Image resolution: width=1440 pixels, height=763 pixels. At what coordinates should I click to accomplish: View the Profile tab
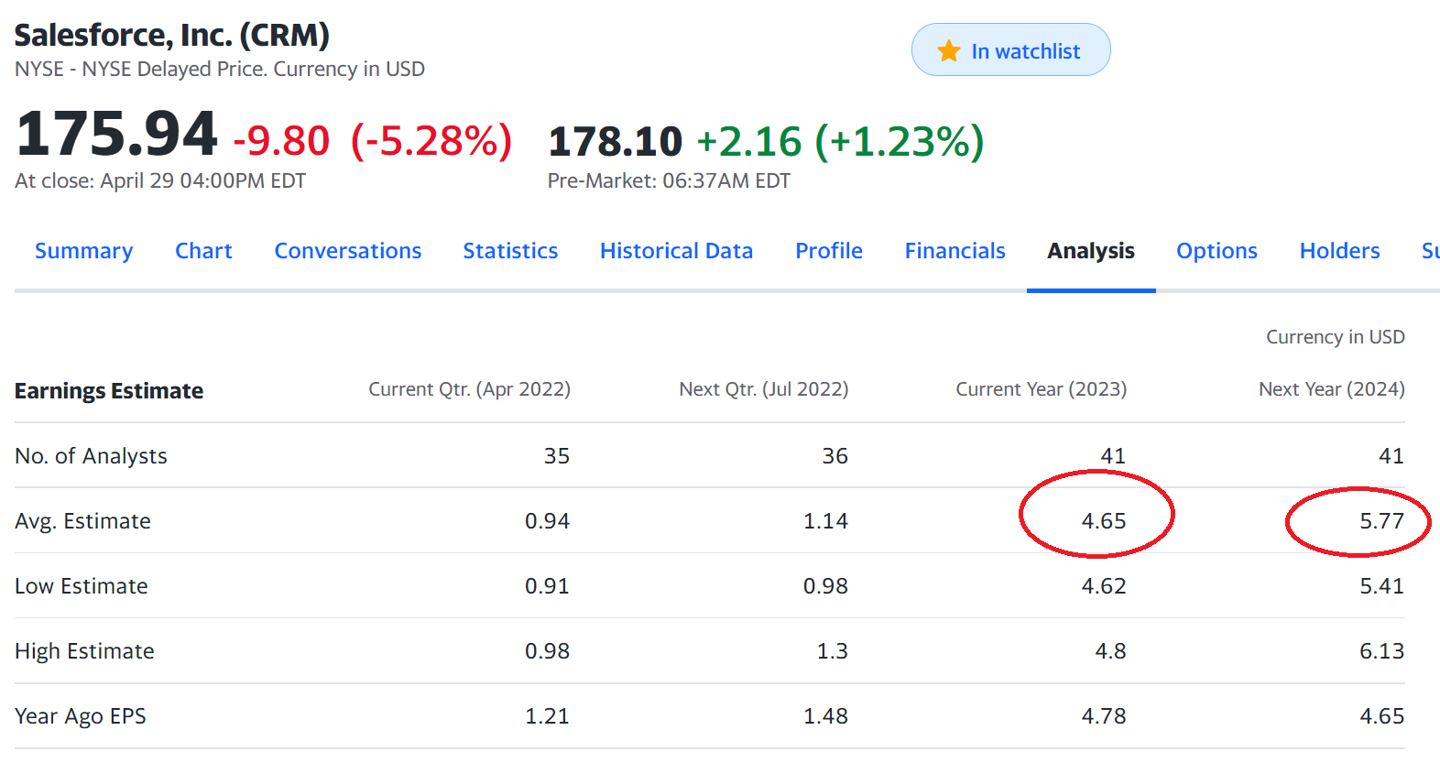pos(828,251)
